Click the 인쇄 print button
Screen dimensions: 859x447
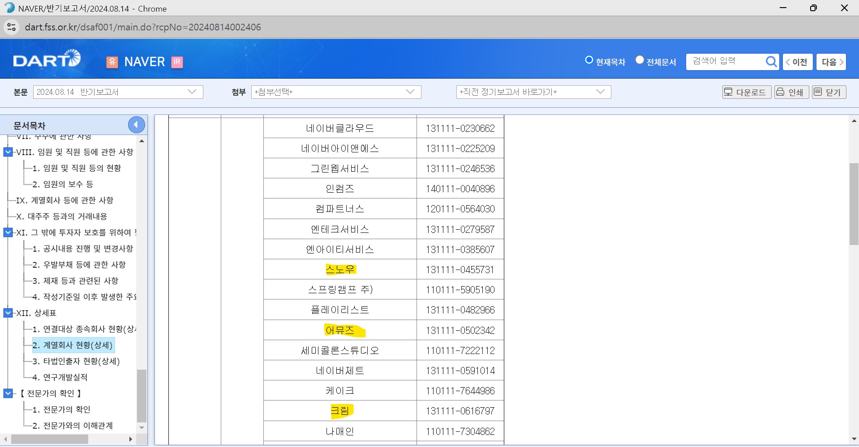[791, 92]
